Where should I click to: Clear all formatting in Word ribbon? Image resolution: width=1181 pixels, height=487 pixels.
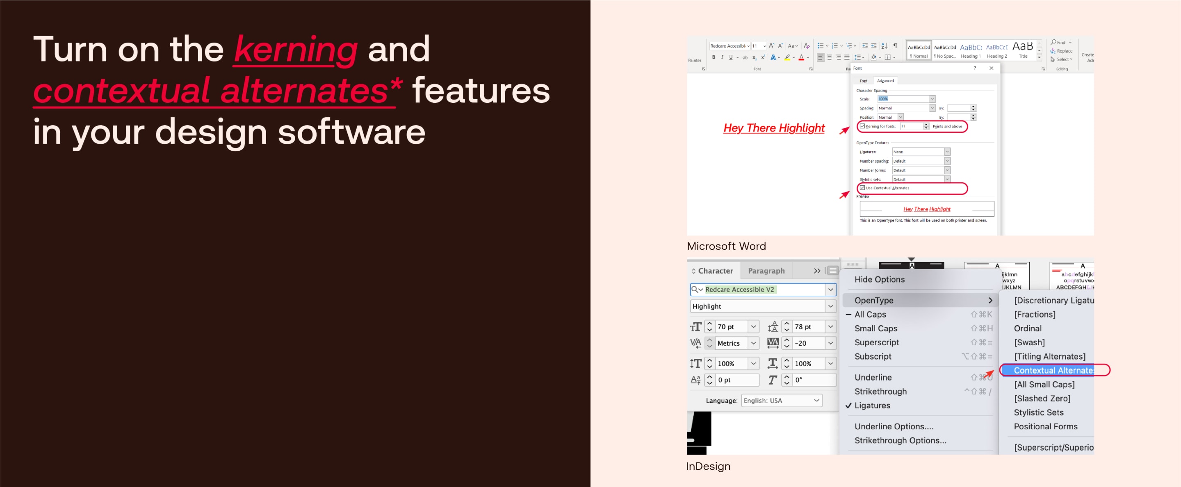(807, 46)
